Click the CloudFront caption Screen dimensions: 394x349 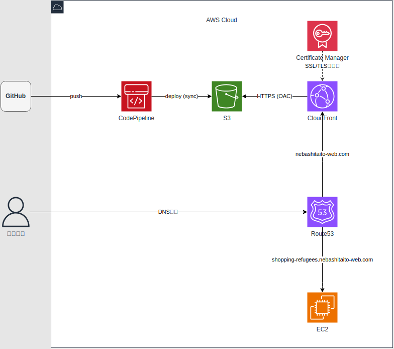click(322, 118)
